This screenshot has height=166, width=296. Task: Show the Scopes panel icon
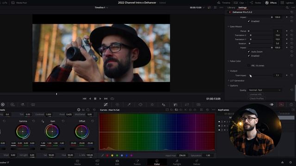pos(281,105)
